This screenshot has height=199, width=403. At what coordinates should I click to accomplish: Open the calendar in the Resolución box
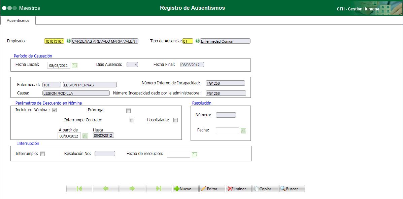(x=243, y=130)
